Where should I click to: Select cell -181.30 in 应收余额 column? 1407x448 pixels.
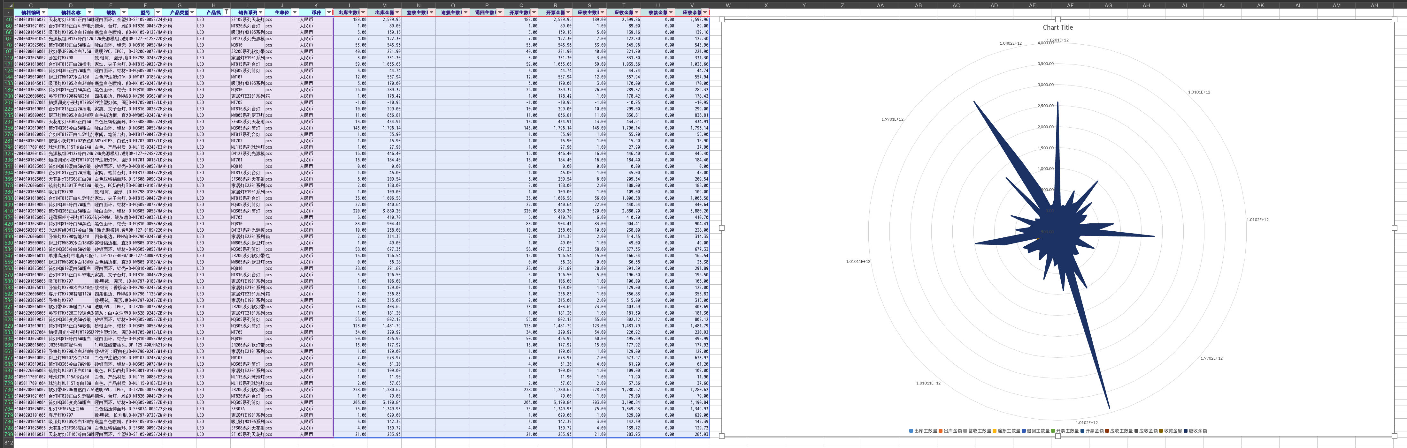692,313
